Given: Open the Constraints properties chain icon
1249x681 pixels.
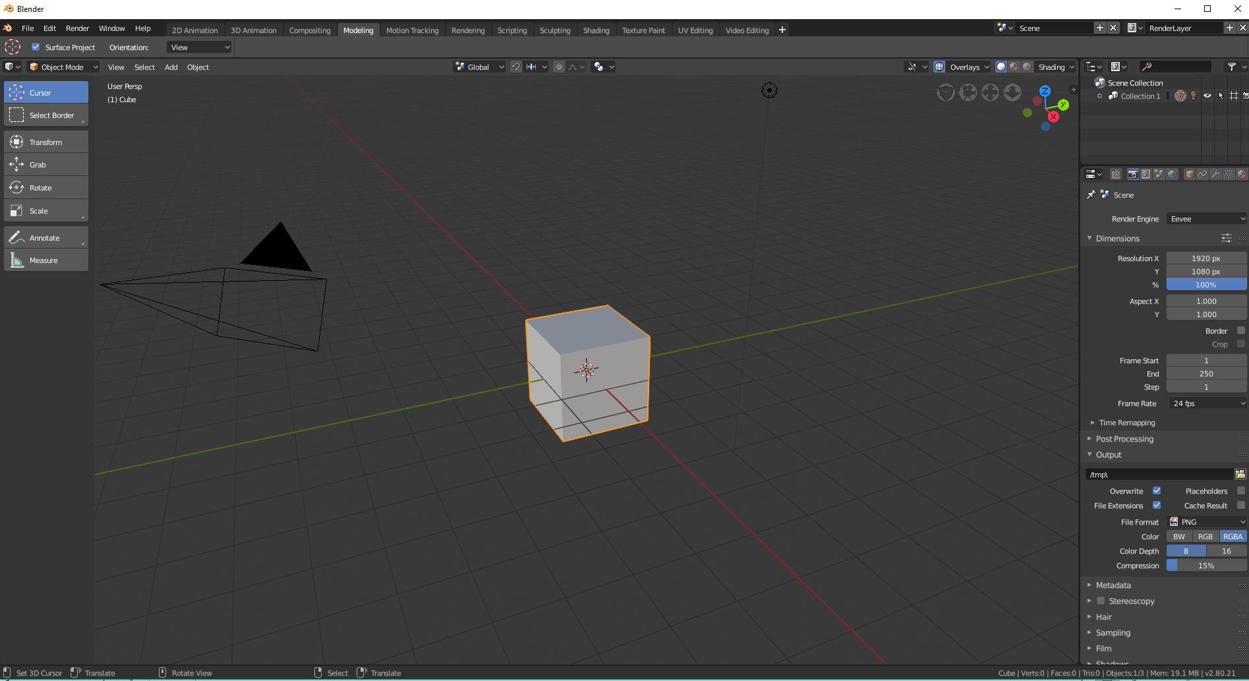Looking at the screenshot, I should [x=1202, y=174].
